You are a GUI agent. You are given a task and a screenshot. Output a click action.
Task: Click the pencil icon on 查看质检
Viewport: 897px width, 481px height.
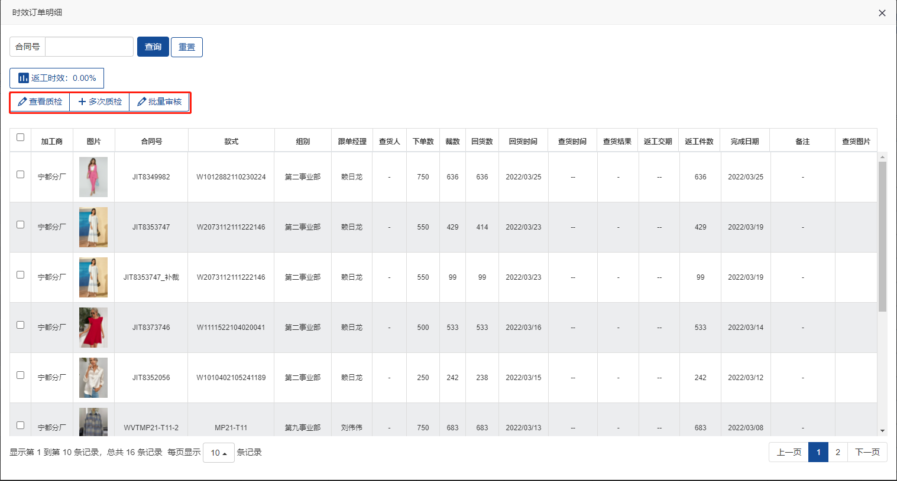[x=22, y=102]
